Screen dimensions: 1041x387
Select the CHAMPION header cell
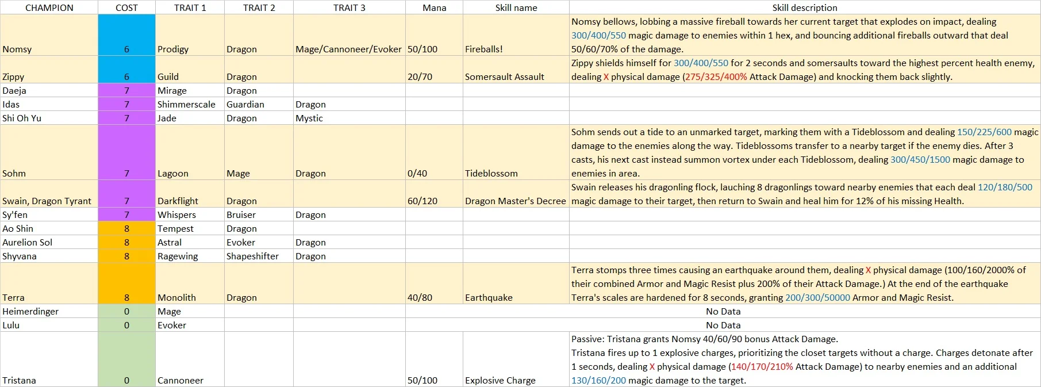click(x=49, y=7)
